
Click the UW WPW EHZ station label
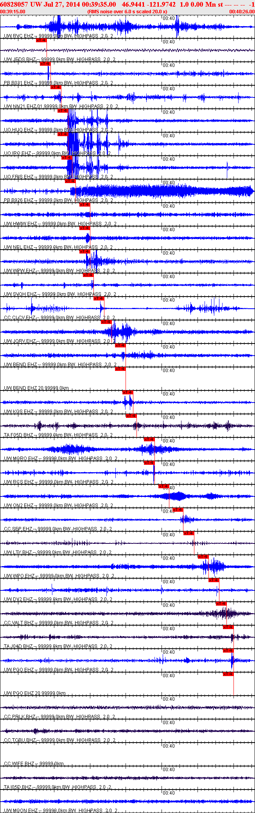pos(59,271)
